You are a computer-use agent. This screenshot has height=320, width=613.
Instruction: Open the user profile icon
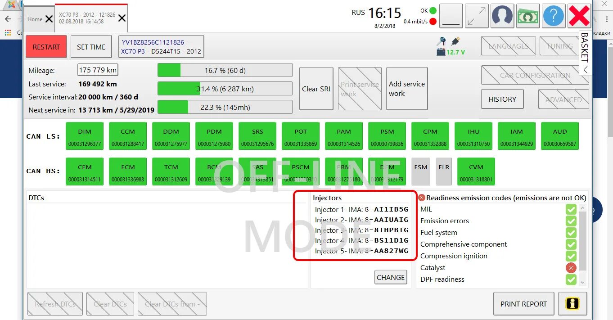502,16
